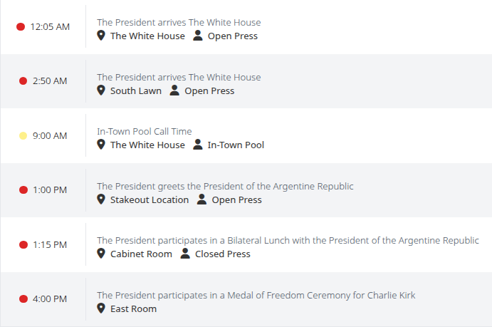The height and width of the screenshot is (327, 492).
Task: Click the 1:15 PM time label
Action: [50, 245]
